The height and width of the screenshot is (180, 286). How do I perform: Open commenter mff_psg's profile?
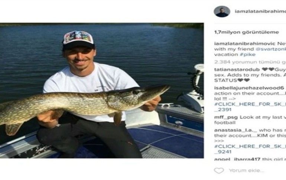click(226, 117)
